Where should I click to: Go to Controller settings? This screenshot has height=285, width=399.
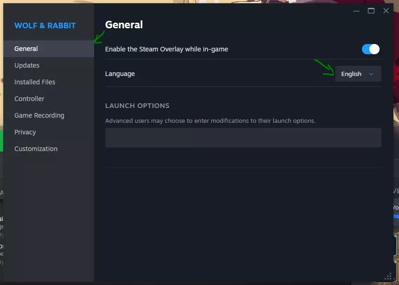click(x=29, y=99)
